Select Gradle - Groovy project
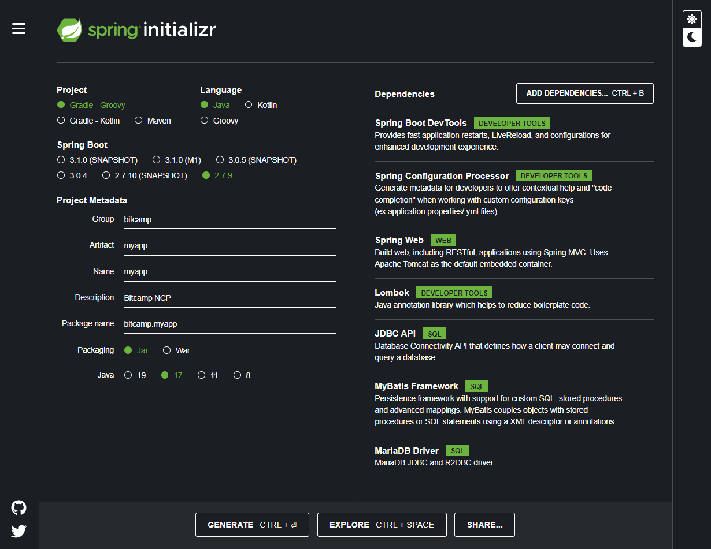 (91, 105)
